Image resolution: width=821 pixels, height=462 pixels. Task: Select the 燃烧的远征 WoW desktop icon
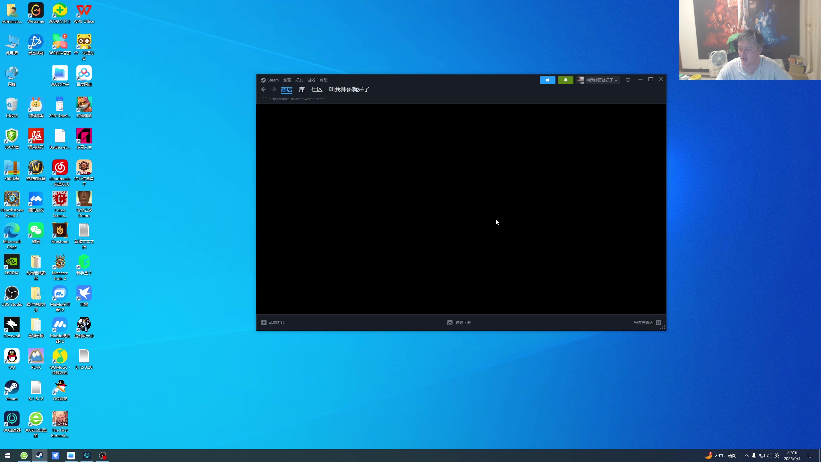pos(36,171)
